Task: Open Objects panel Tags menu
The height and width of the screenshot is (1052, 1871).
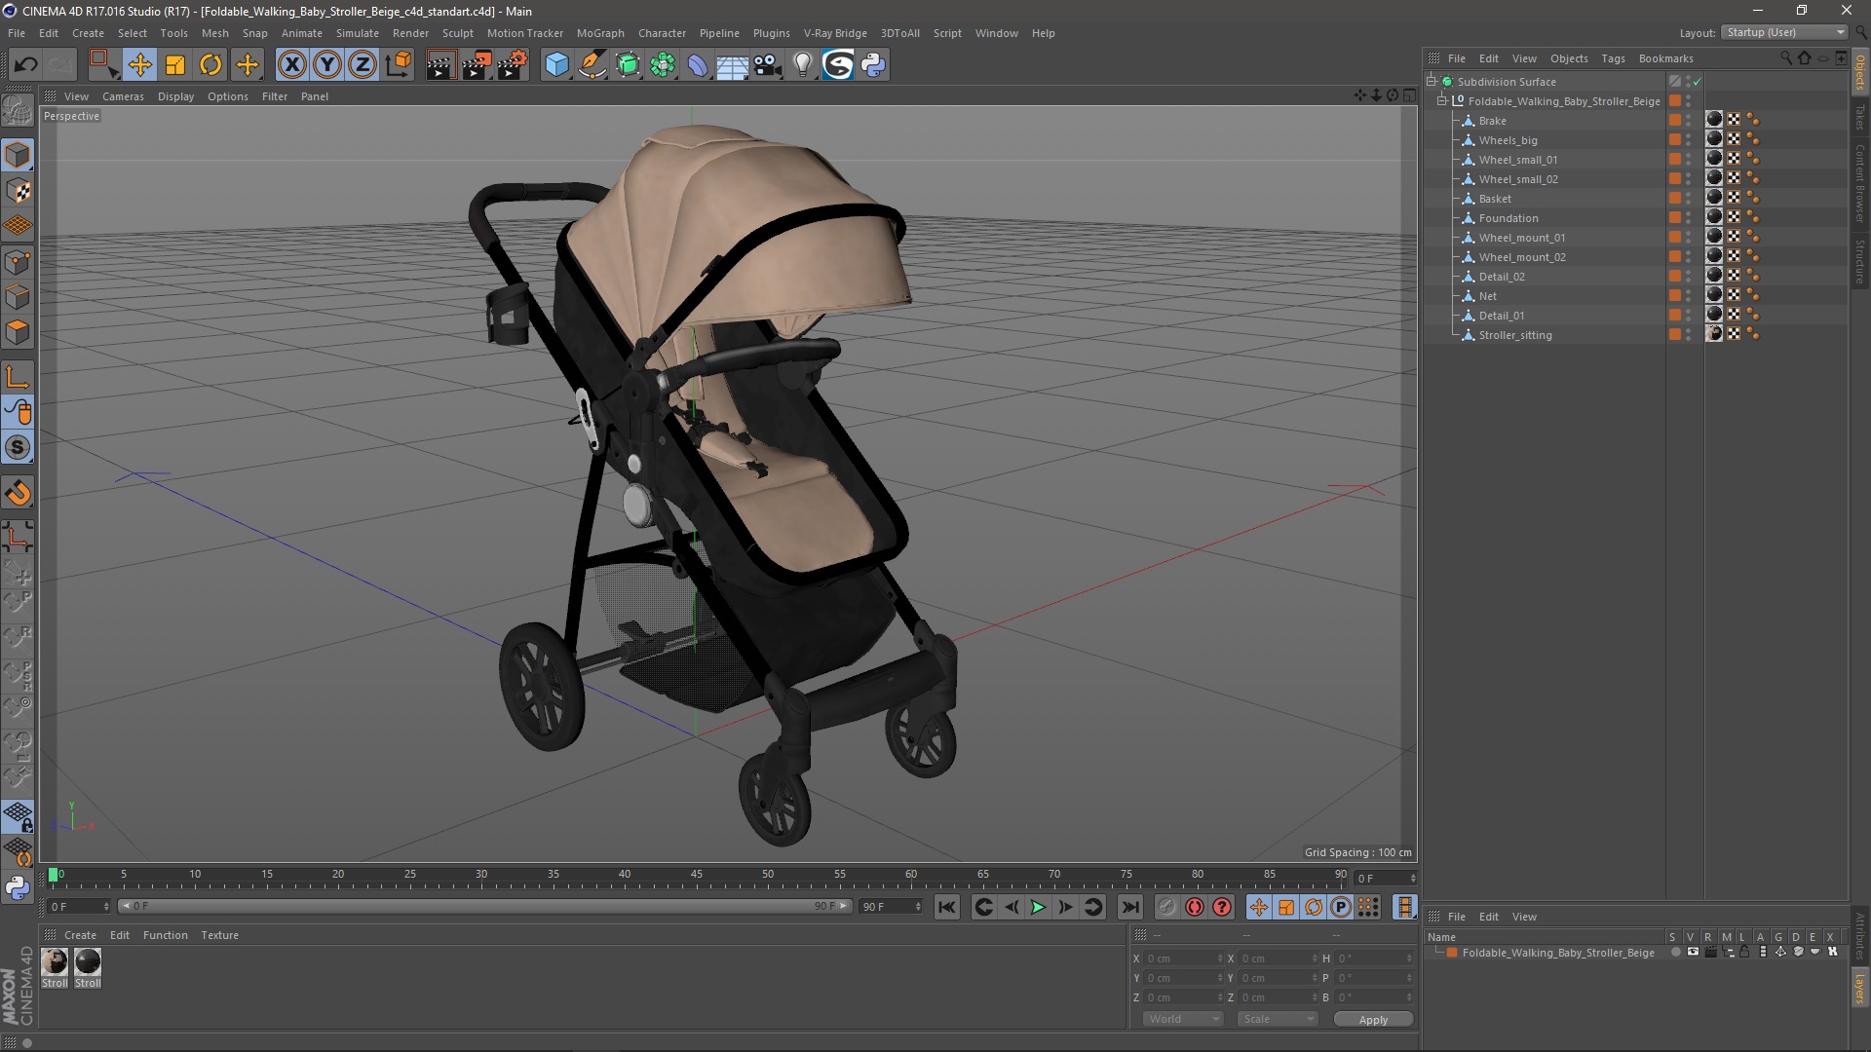Action: [1613, 58]
